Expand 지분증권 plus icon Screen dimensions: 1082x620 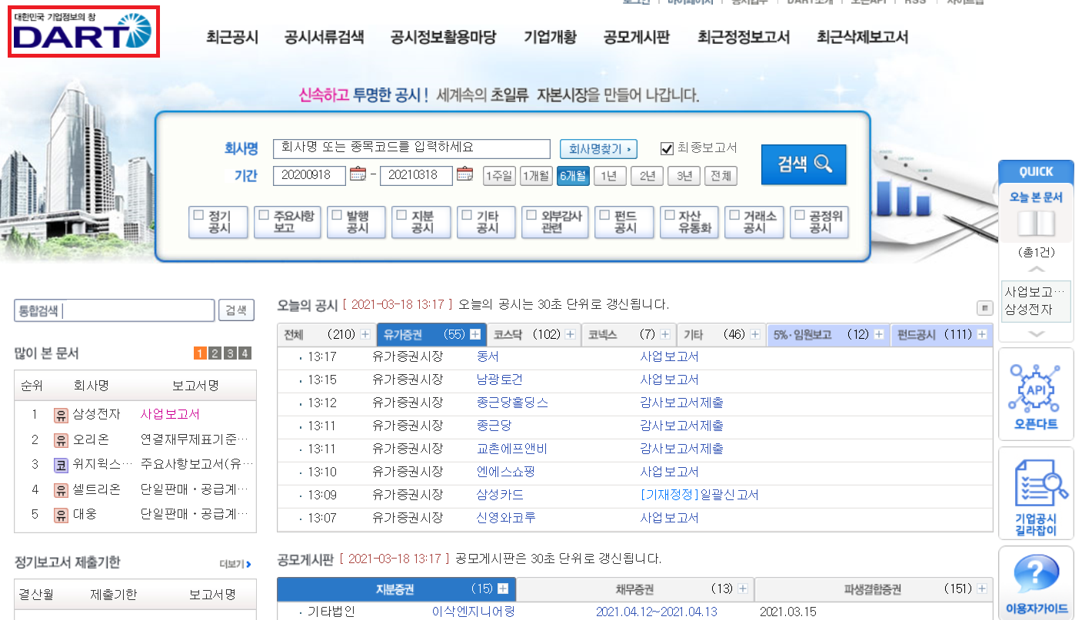point(503,589)
